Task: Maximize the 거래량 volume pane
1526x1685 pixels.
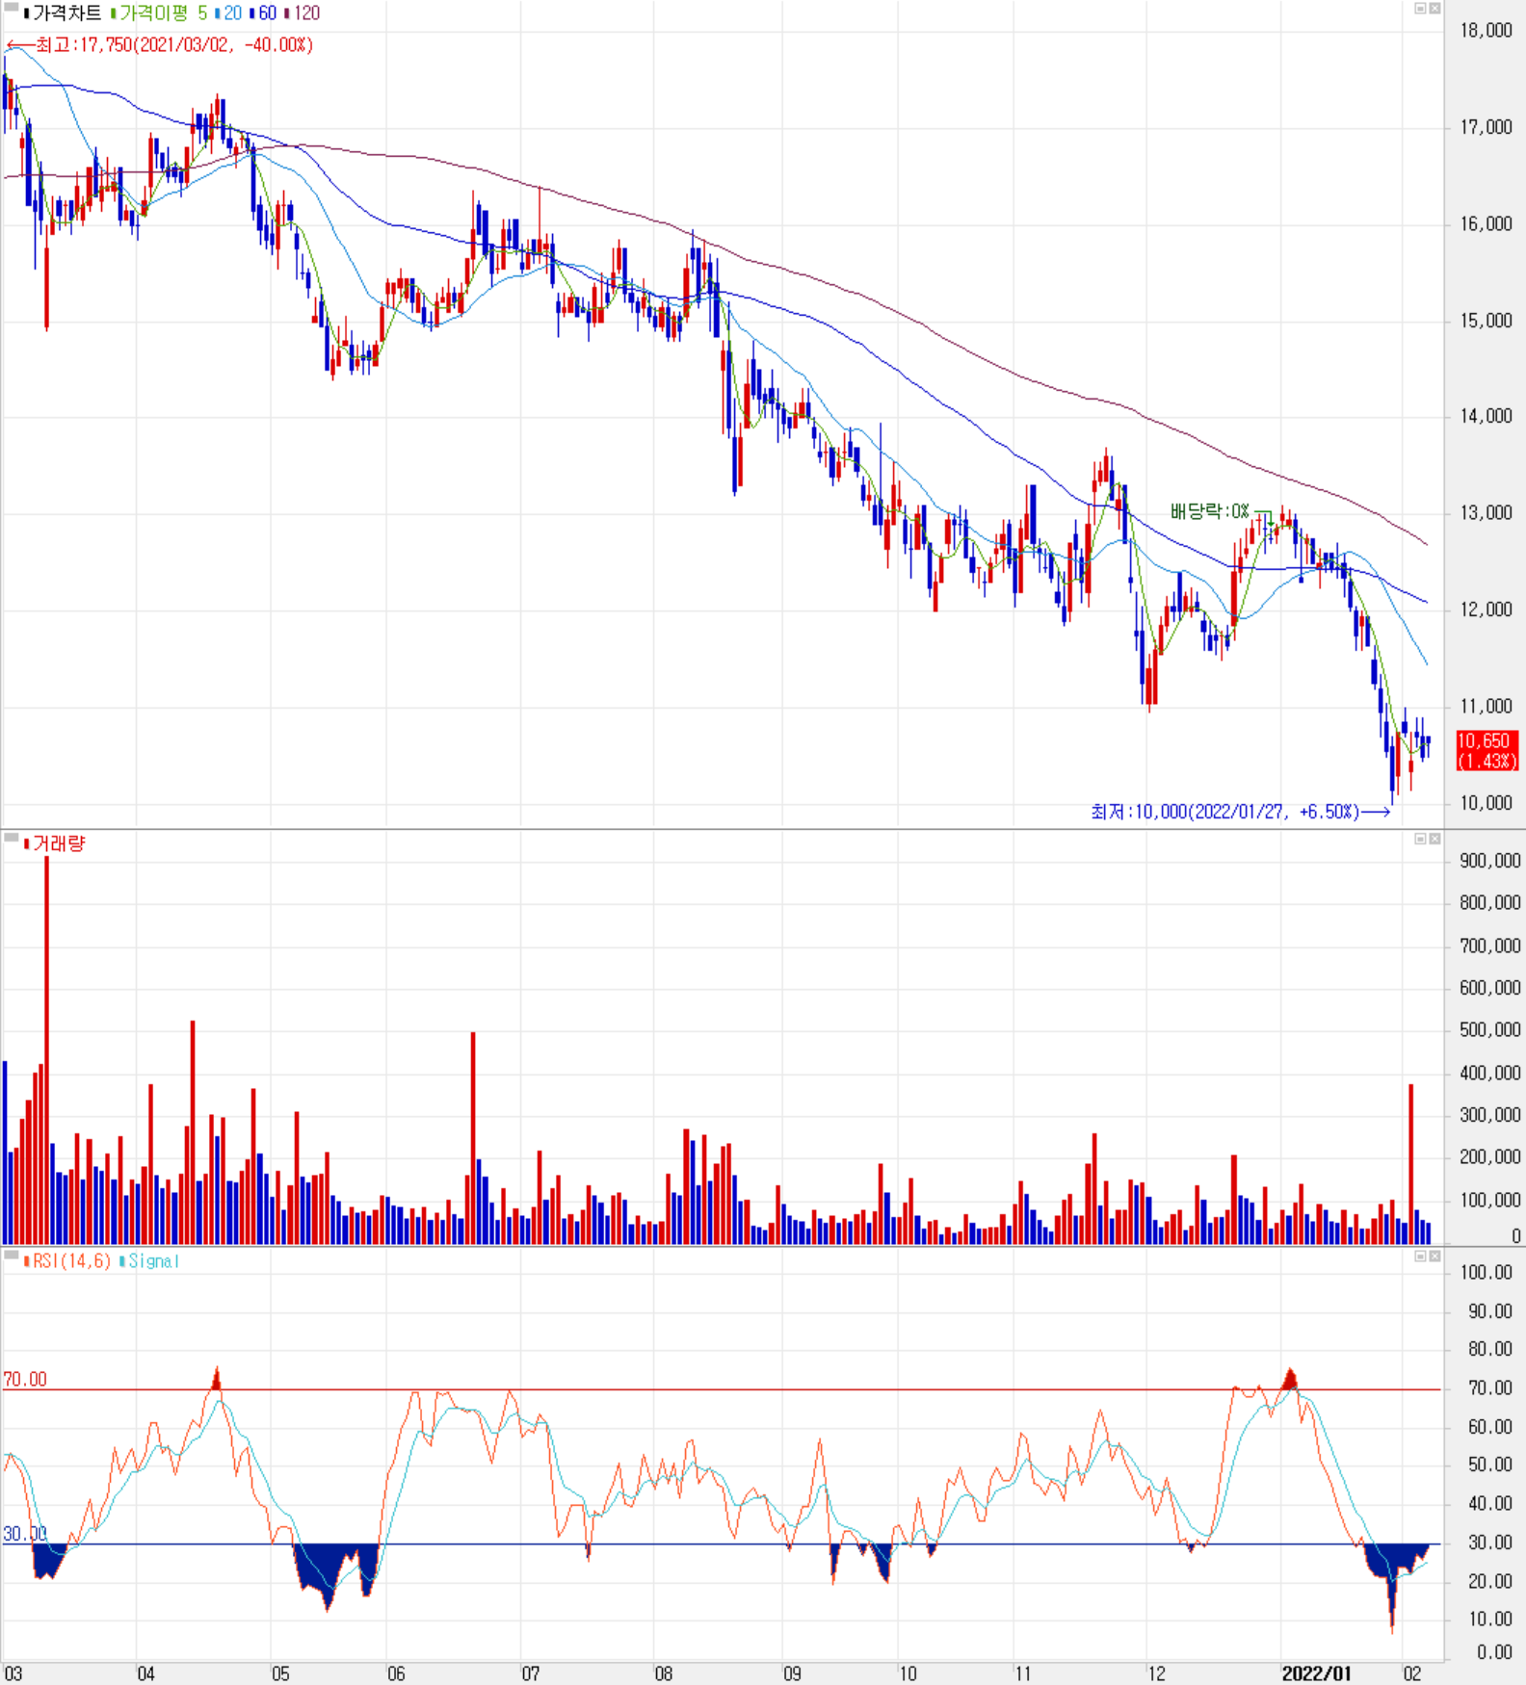Action: tap(1420, 839)
